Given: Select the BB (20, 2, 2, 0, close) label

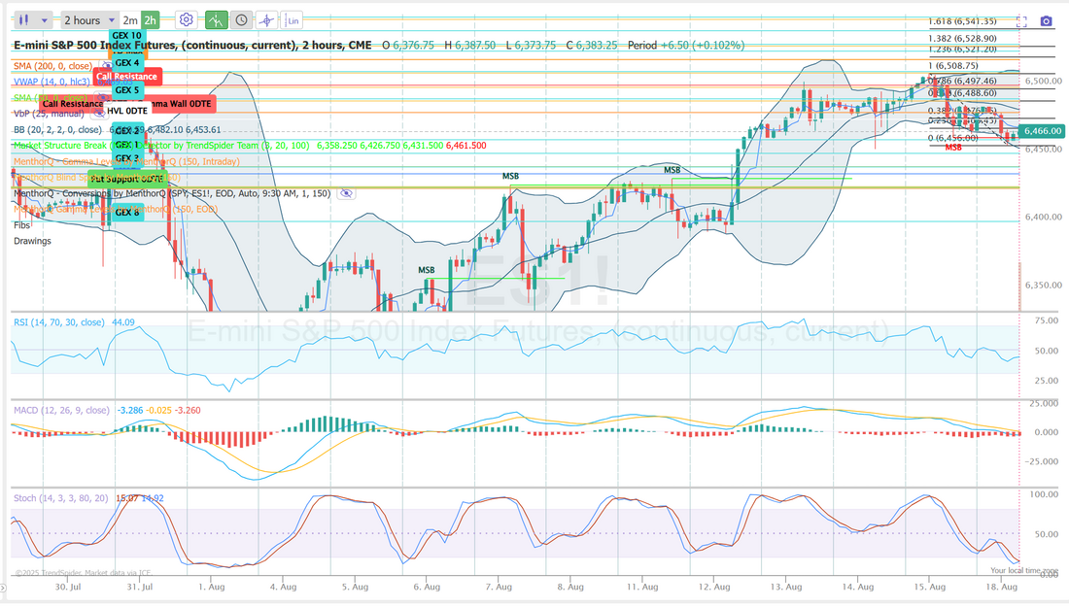Looking at the screenshot, I should point(58,129).
